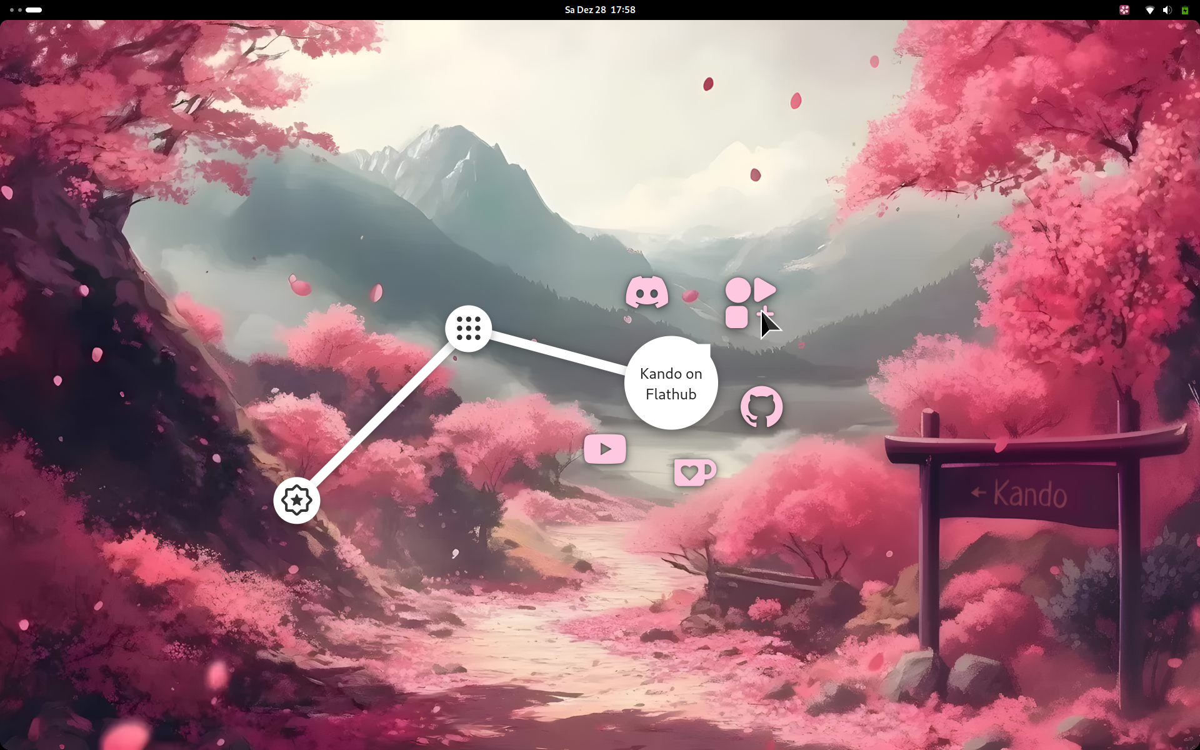Click the white workspace pill in the top-left

32,10
